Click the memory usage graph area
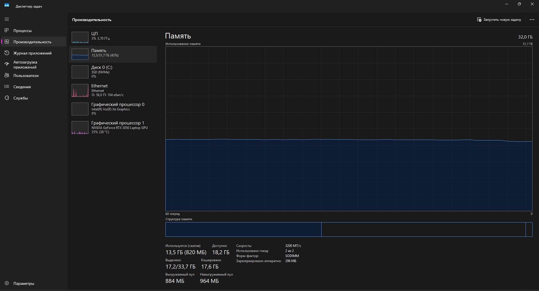 [x=349, y=129]
